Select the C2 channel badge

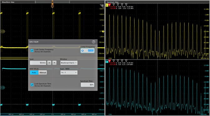coord(3,88)
